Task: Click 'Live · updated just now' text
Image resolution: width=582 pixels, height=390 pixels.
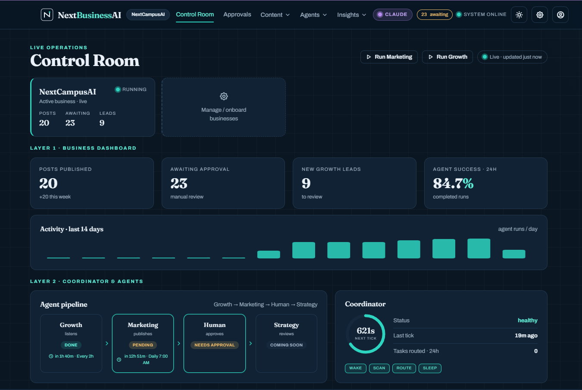Action: pyautogui.click(x=516, y=57)
